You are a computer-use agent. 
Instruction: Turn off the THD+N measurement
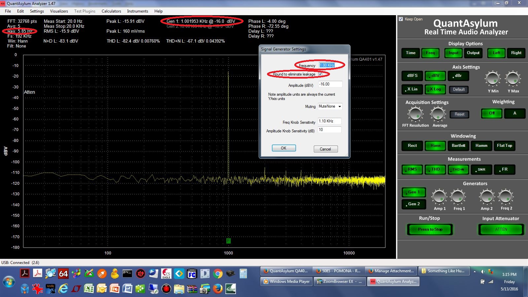tap(458, 169)
